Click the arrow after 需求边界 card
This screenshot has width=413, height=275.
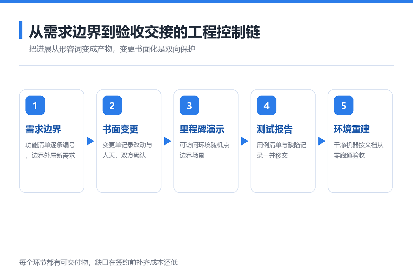click(x=91, y=141)
